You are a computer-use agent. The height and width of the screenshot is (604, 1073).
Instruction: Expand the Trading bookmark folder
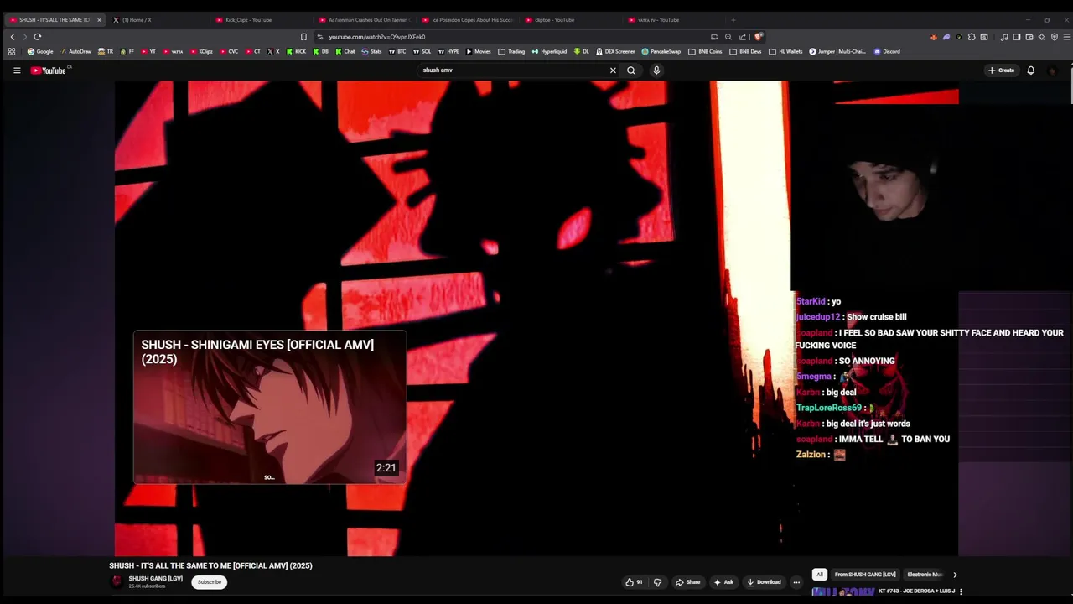pos(511,52)
